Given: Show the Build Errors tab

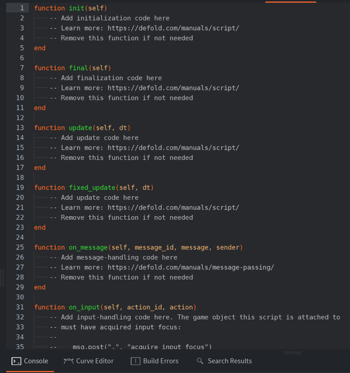Looking at the screenshot, I should 155,361.
